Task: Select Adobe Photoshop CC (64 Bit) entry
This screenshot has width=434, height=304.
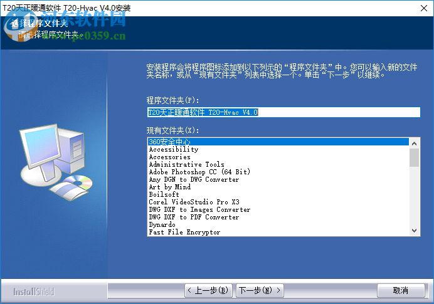Action: click(278, 172)
